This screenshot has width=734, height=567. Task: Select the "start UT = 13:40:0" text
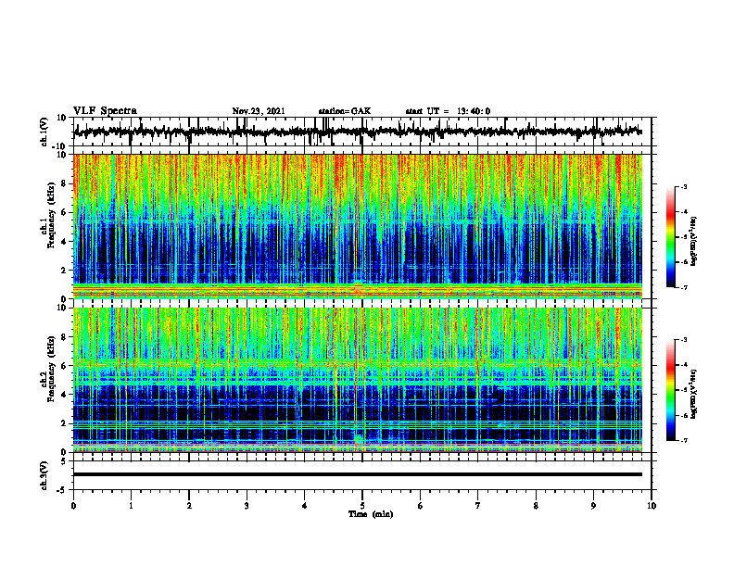tap(448, 111)
